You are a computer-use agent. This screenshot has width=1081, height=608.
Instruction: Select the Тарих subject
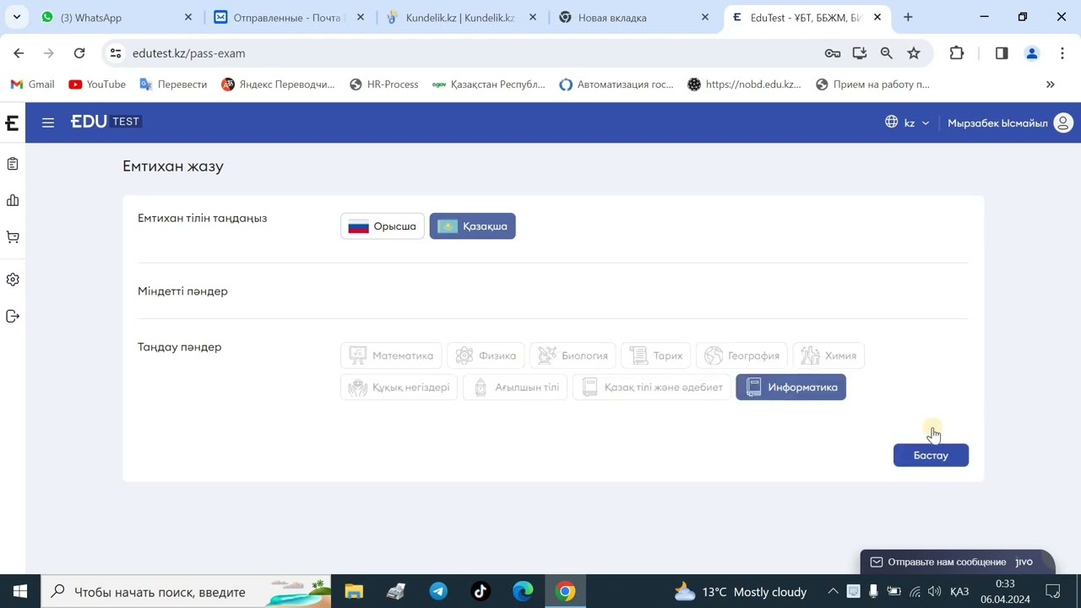coord(656,356)
